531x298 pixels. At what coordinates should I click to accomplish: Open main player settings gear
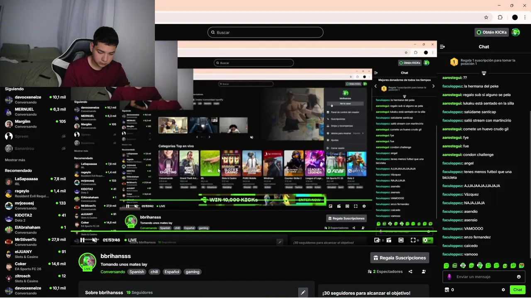425,240
